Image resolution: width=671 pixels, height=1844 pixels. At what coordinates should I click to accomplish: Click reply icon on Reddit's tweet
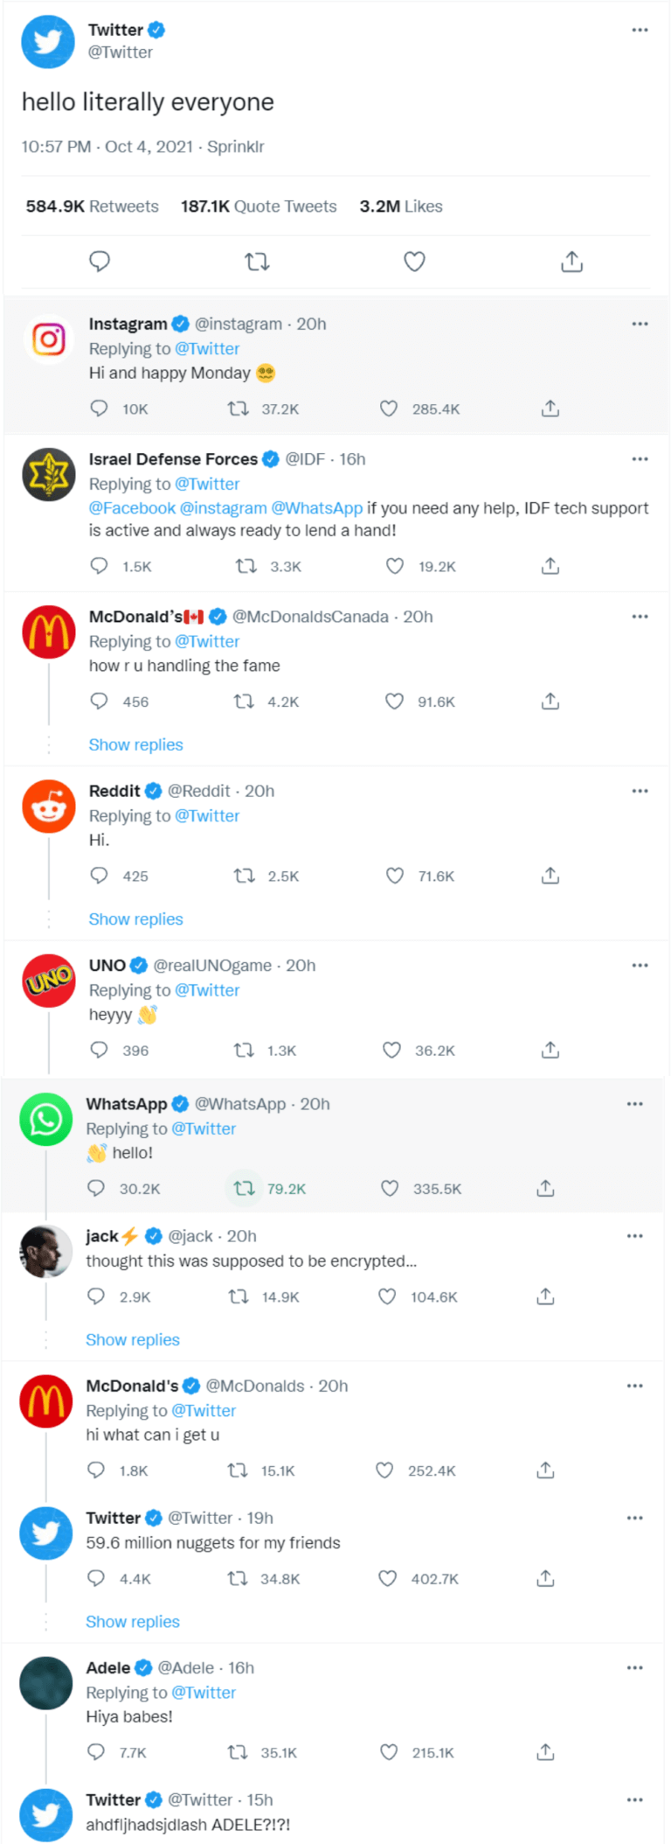click(100, 876)
